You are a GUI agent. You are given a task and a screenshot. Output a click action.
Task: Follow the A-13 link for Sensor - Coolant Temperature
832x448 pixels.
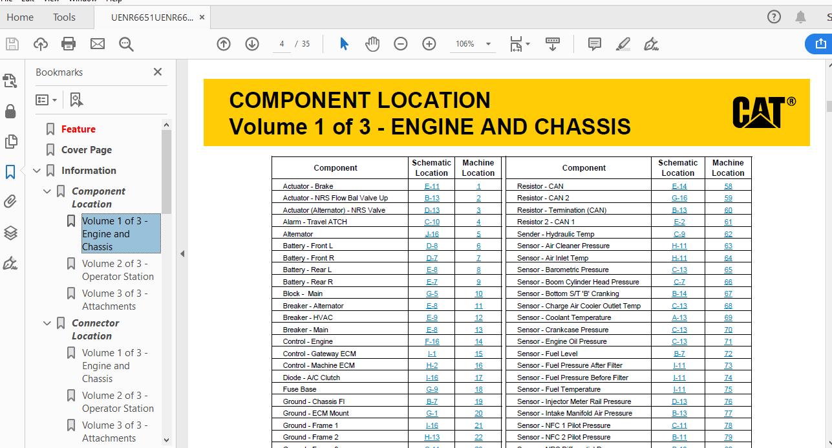tap(679, 317)
